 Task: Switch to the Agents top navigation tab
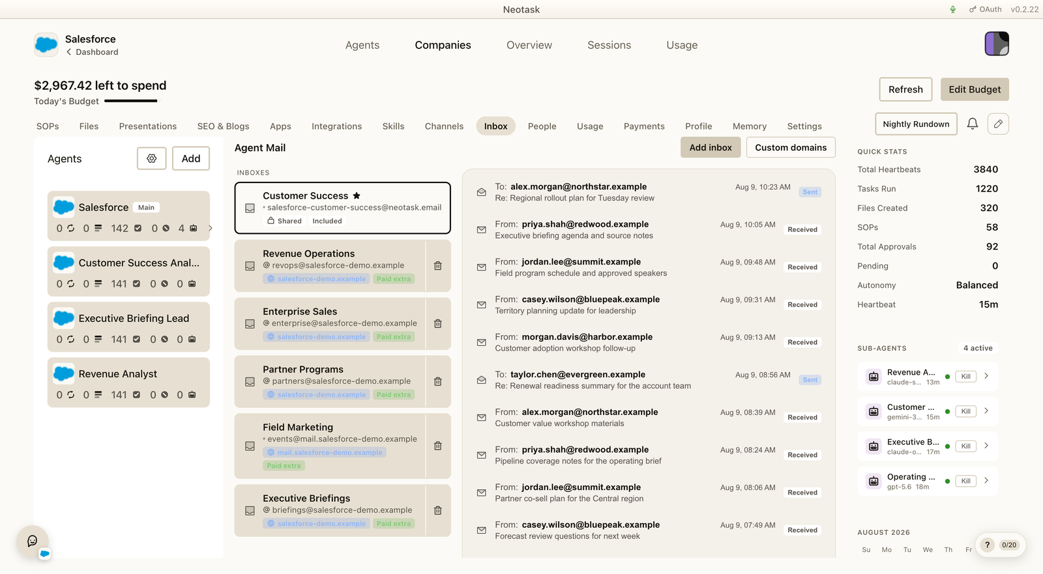tap(362, 45)
